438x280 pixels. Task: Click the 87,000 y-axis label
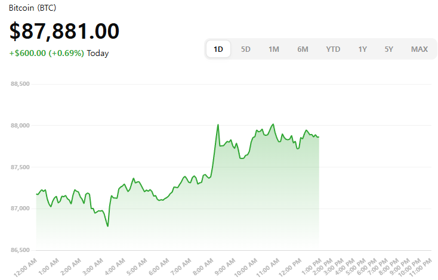point(20,209)
